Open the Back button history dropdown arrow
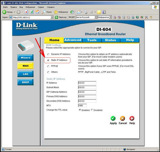The height and width of the screenshot is (152, 160). (14, 12)
